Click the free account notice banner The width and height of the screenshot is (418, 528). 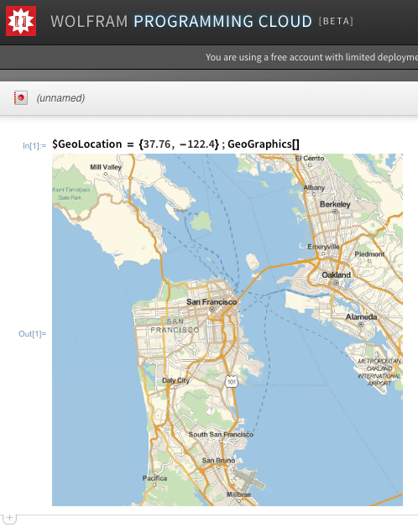pos(311,57)
